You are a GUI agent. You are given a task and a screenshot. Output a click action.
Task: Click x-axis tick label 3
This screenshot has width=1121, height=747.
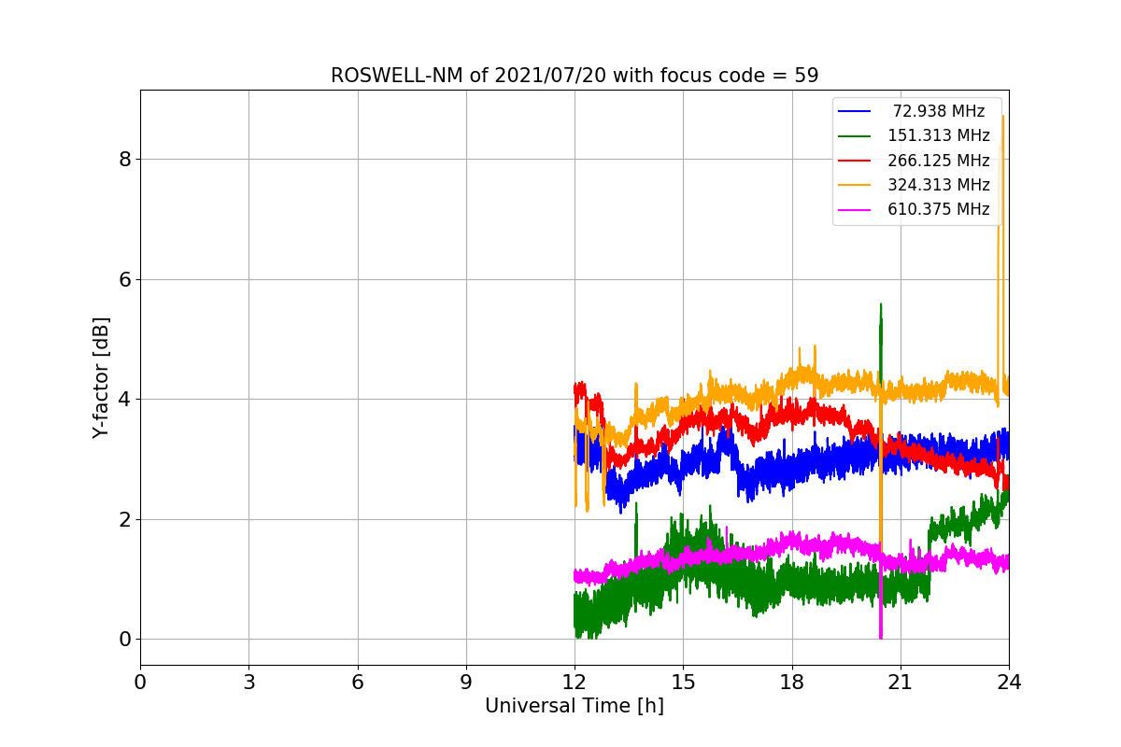click(248, 683)
